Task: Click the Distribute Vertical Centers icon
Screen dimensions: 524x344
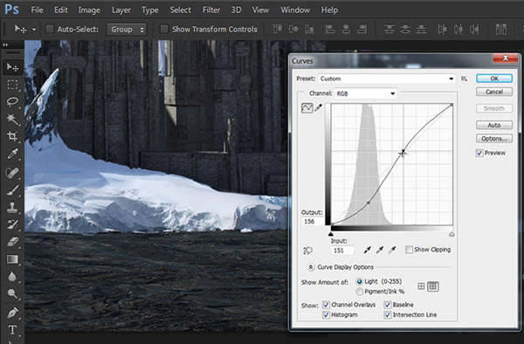Action: (x=405, y=30)
